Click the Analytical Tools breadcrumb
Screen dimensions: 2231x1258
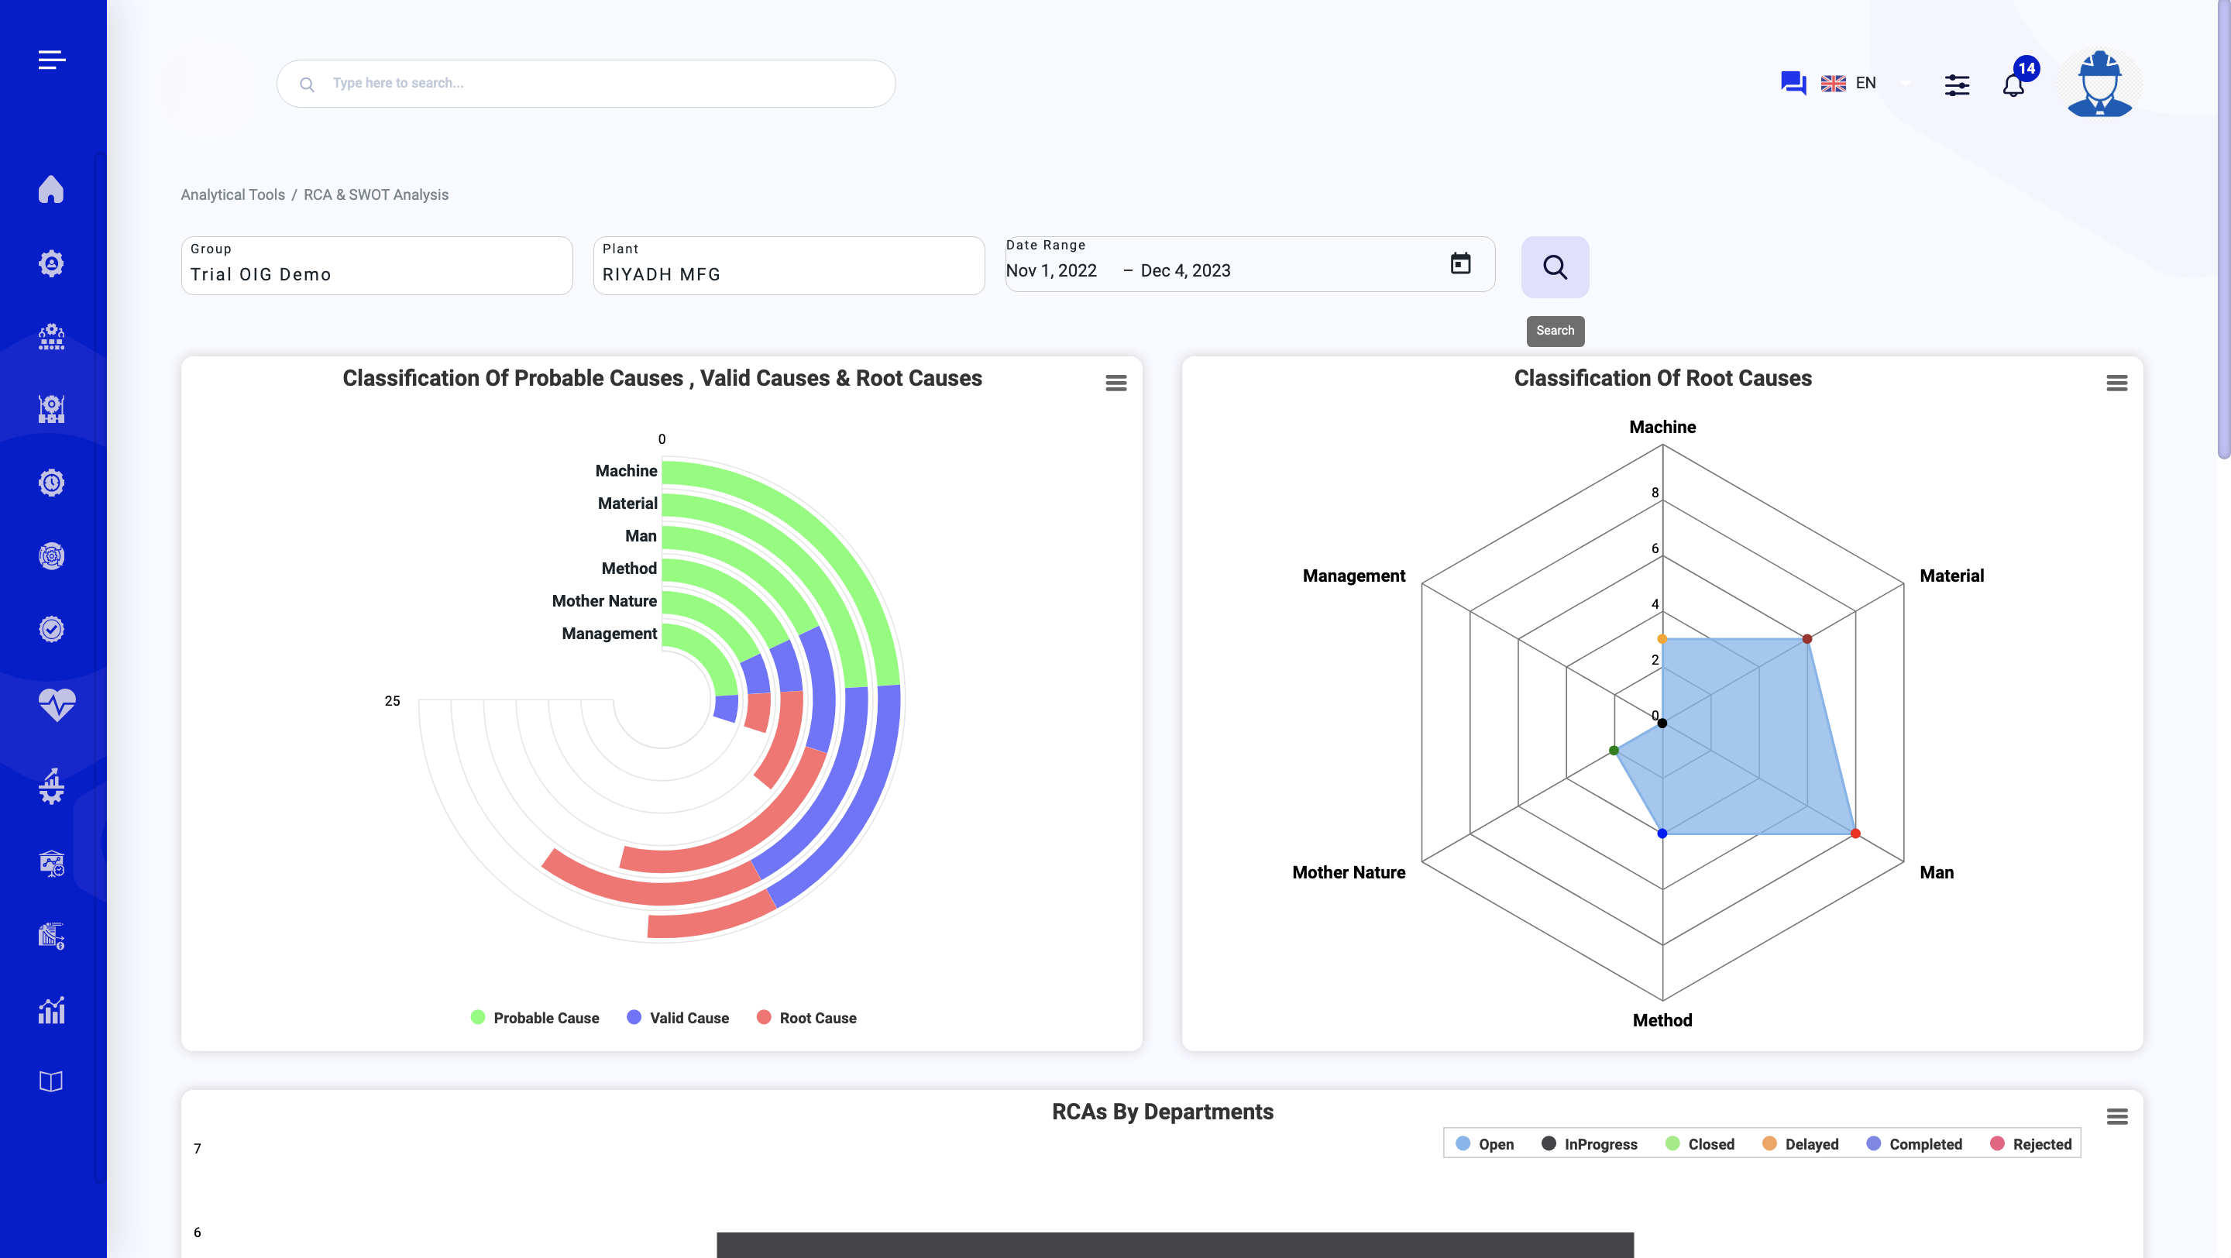(x=232, y=194)
